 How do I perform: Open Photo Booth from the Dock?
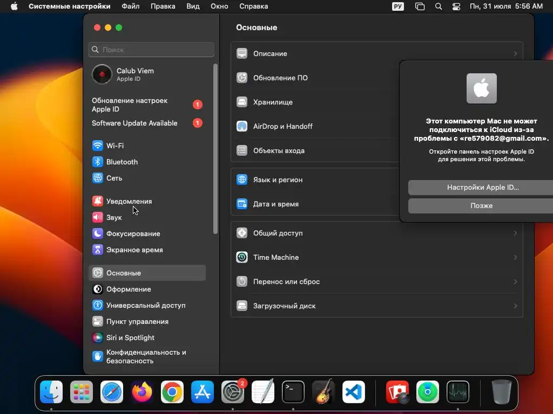point(397,392)
